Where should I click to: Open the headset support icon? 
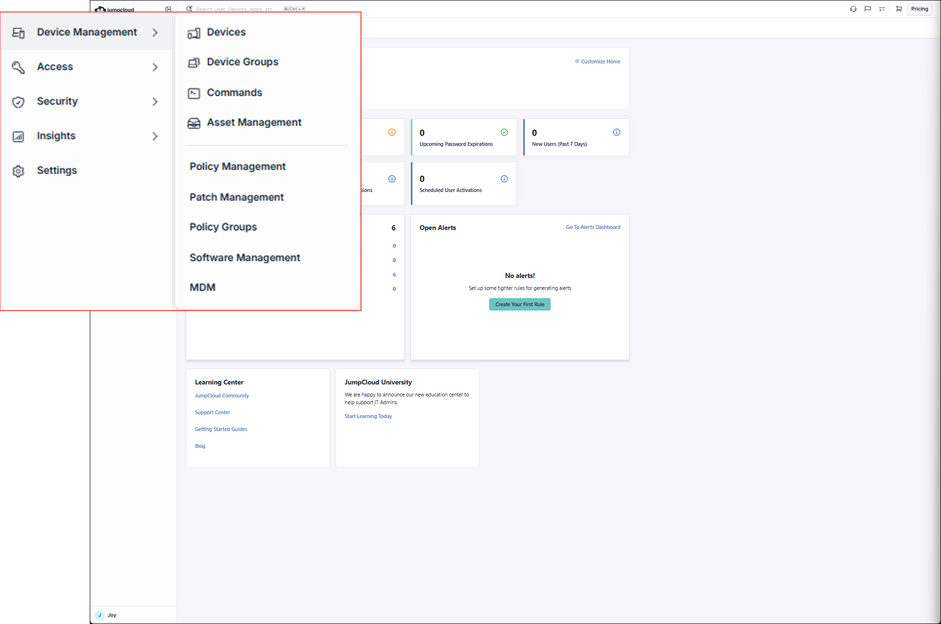coord(853,9)
